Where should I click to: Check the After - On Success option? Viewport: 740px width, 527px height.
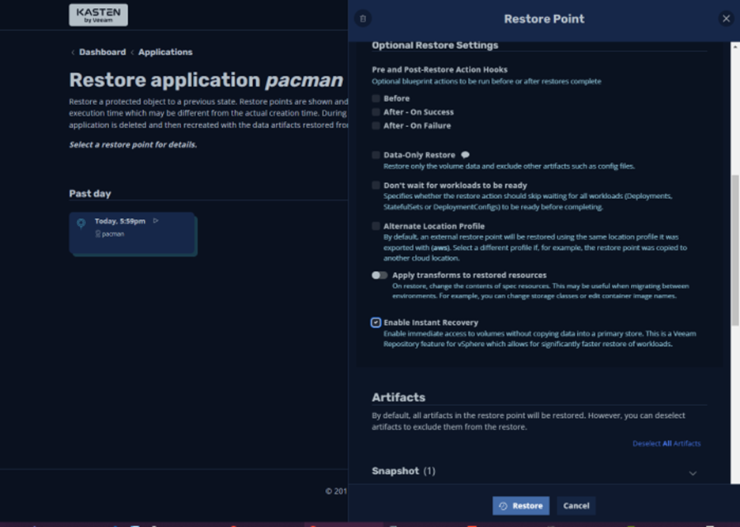(x=376, y=112)
